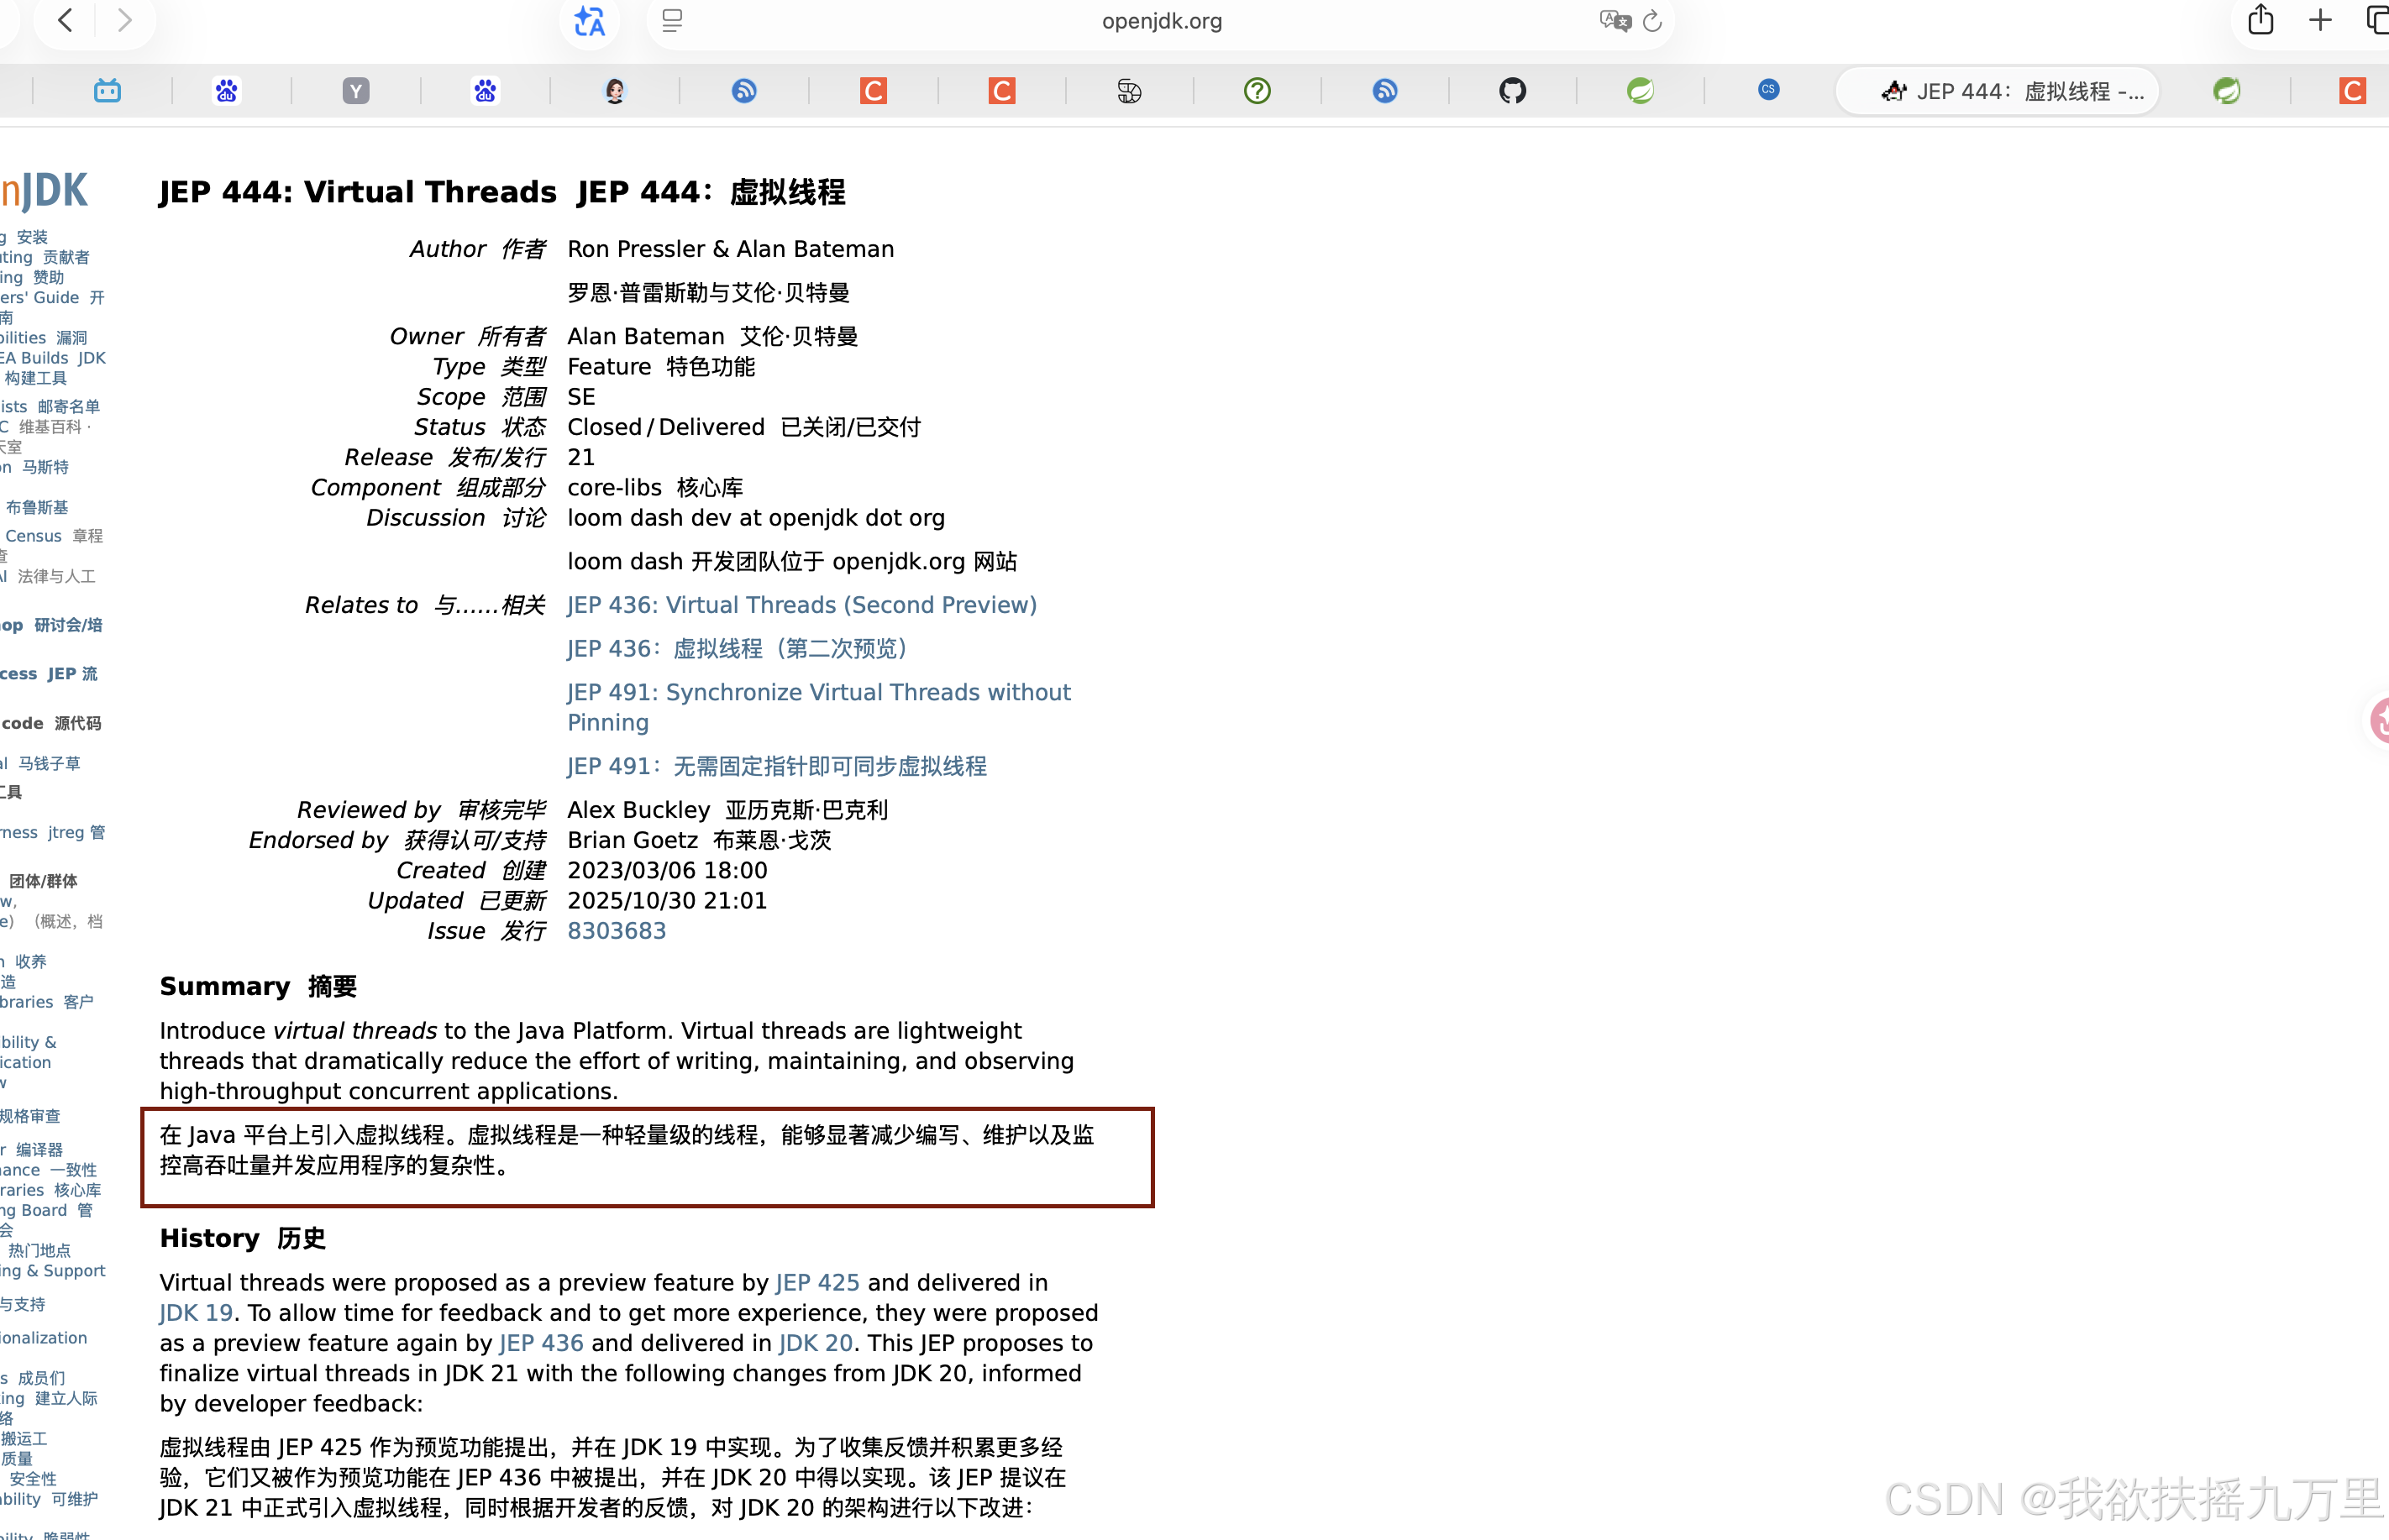The image size is (2389, 1540).
Task: Show reader view from the address bar
Action: [672, 20]
